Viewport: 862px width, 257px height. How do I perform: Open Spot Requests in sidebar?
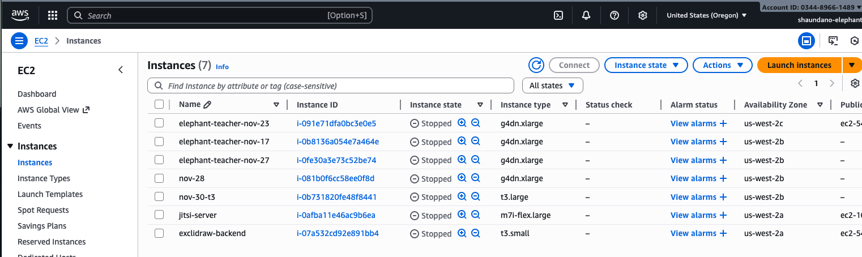(43, 210)
